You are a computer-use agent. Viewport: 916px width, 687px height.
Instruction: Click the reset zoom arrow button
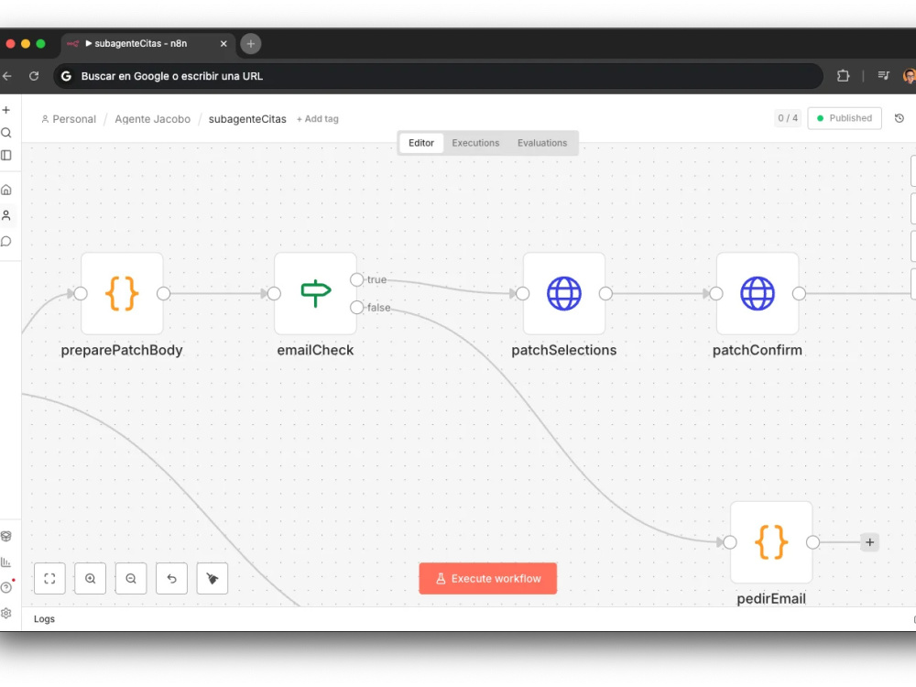tap(172, 578)
